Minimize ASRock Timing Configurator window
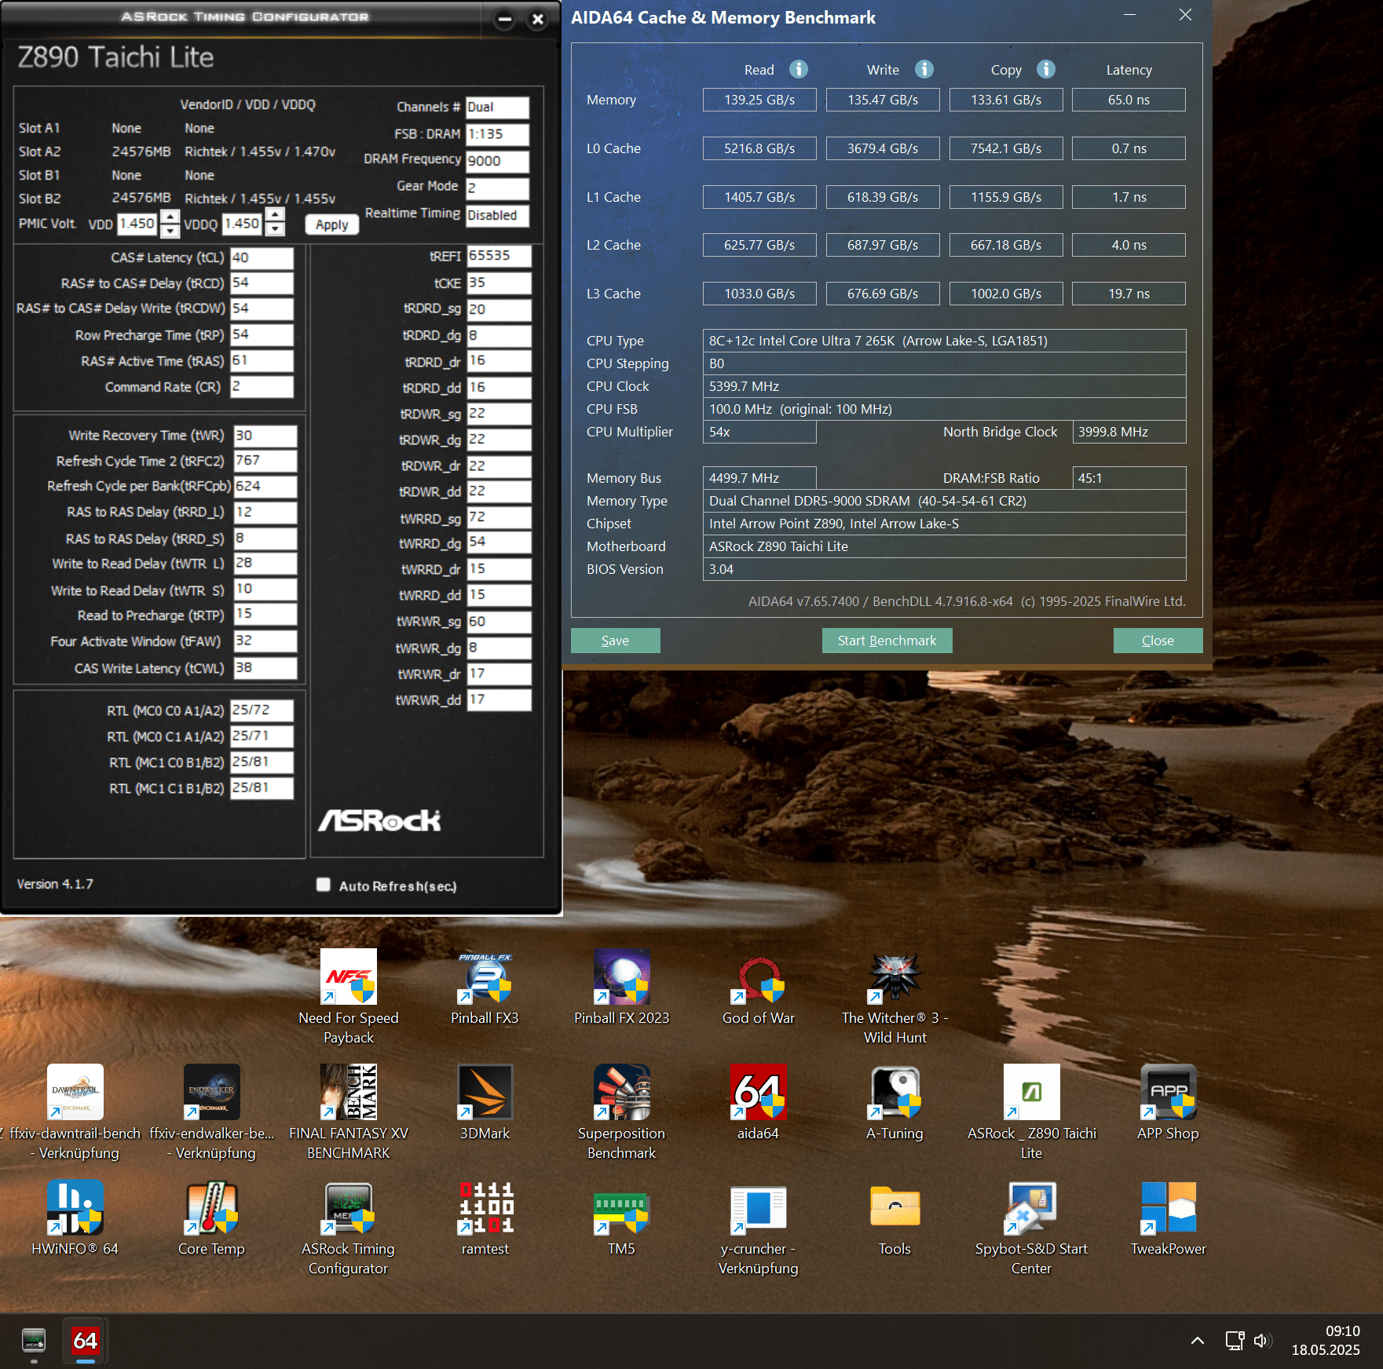The width and height of the screenshot is (1383, 1369). [x=505, y=19]
